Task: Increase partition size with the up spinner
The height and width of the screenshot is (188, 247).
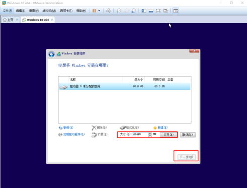Action: 150,133
